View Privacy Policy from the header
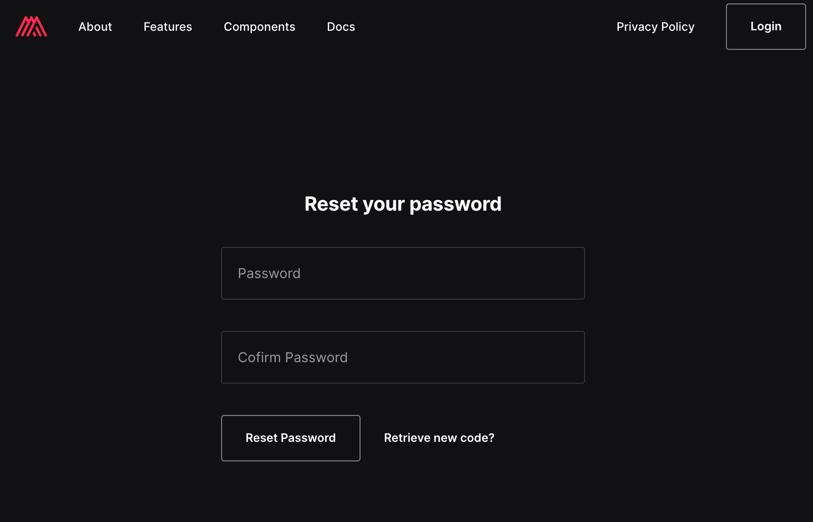 coord(655,27)
